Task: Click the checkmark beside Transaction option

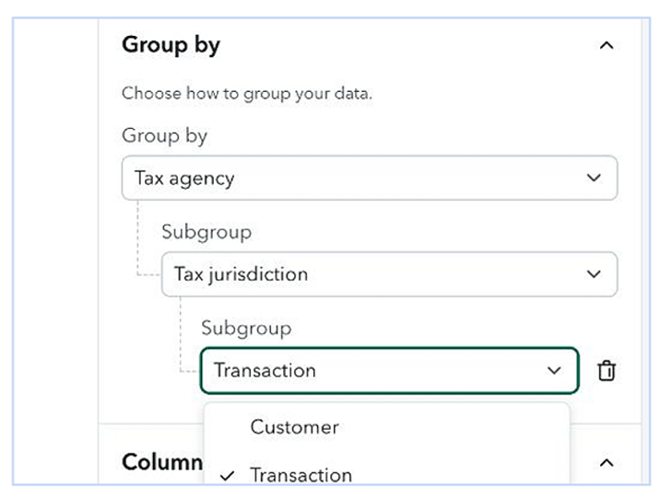Action: coord(227,476)
